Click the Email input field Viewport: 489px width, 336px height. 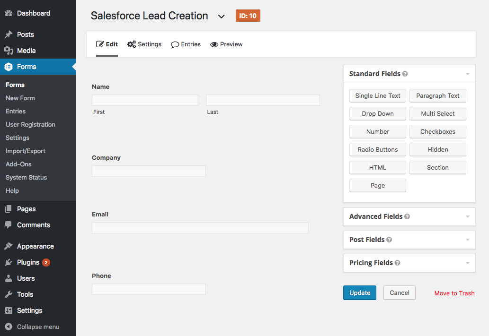pyautogui.click(x=200, y=228)
